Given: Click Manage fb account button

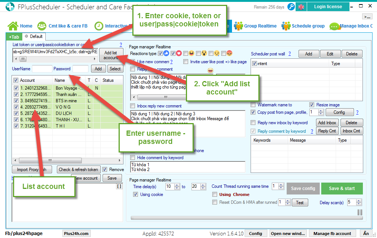Looking at the screenshot, I should (332, 234).
